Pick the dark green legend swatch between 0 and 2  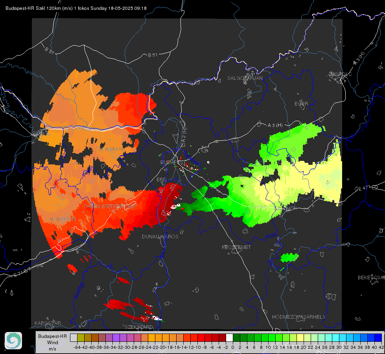coord(236,337)
